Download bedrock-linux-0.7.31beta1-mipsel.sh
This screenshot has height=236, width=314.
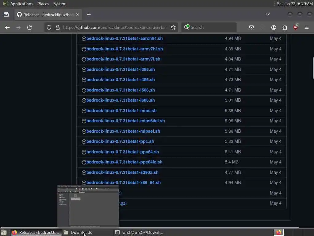(123, 132)
